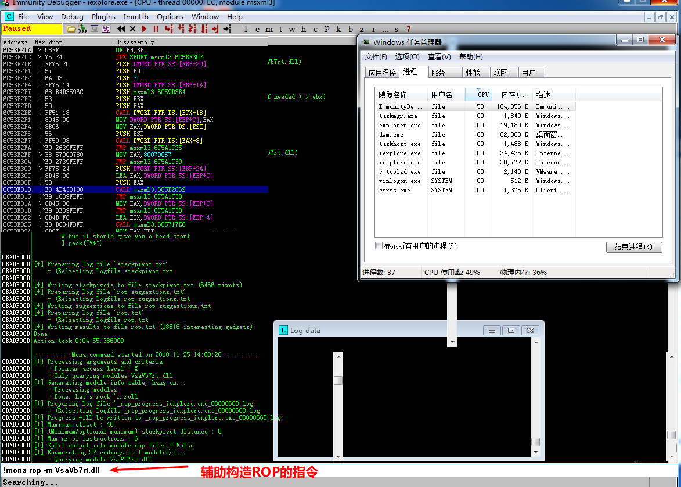Open Executable modules with 'e' button
The width and height of the screenshot is (681, 487).
pyautogui.click(x=257, y=29)
